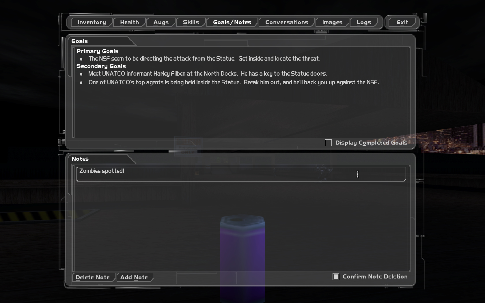Click into the 'Zombies spotted!' note field
Viewport: 485px width, 303px height.
(241, 174)
